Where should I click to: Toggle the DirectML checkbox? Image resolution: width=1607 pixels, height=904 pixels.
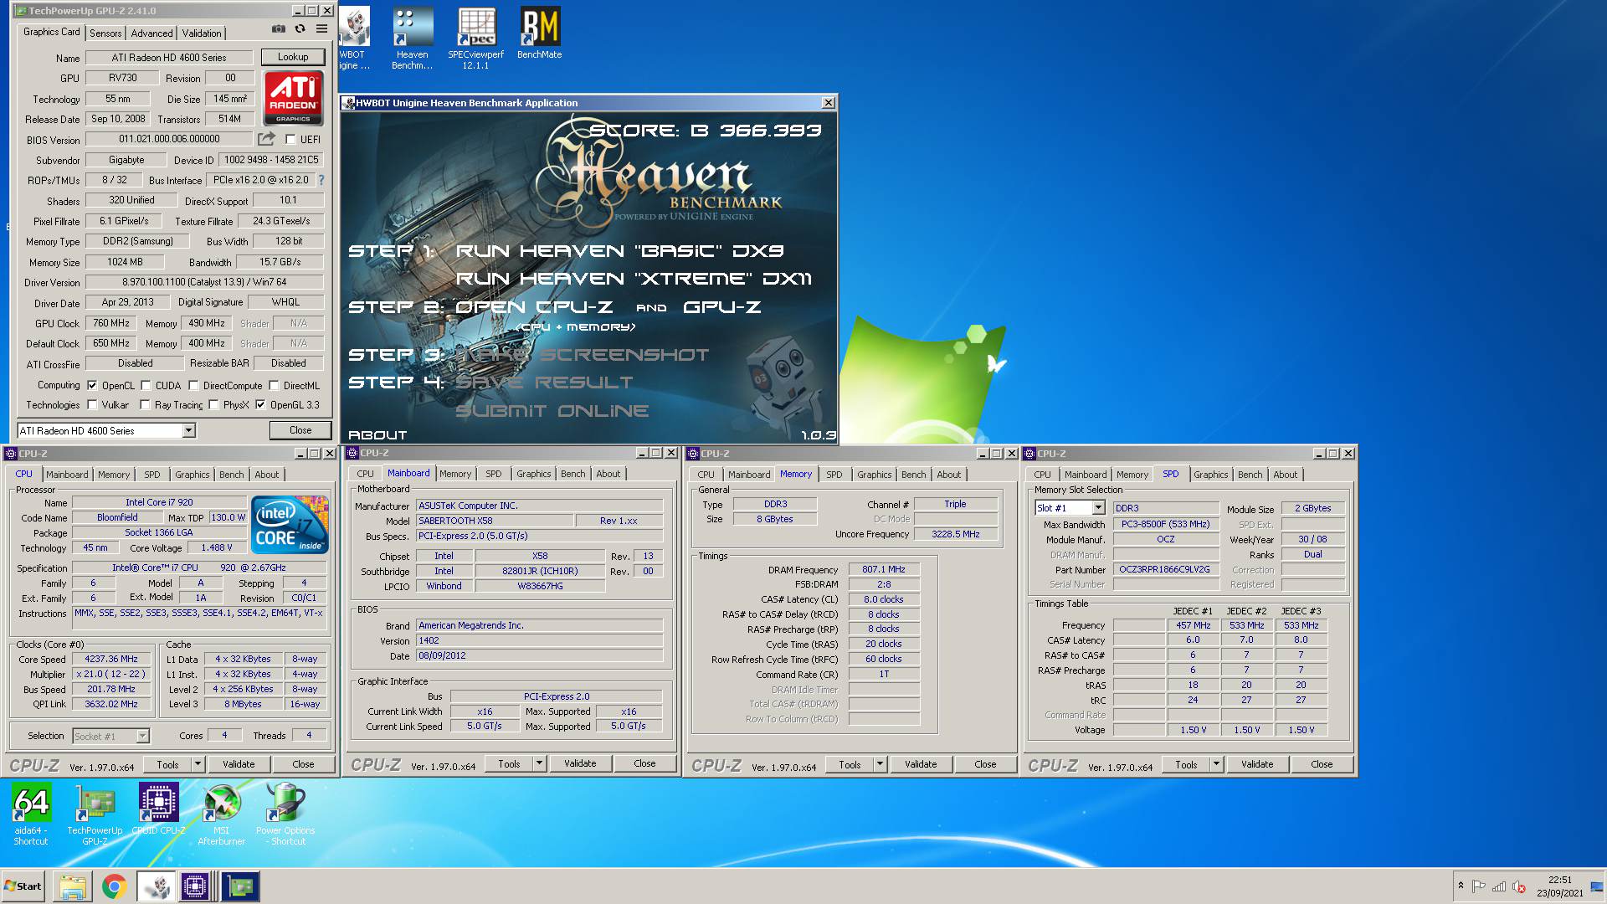click(x=274, y=386)
